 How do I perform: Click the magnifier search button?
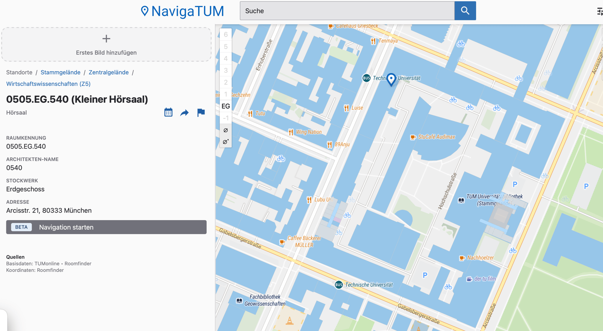[465, 11]
